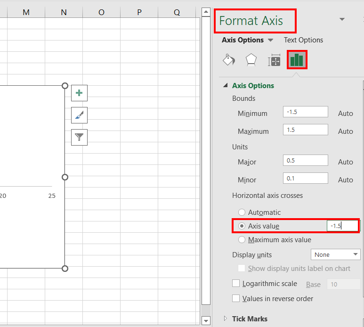364x327 pixels.
Task: Click Auto button beside Major unit
Action: (346, 162)
